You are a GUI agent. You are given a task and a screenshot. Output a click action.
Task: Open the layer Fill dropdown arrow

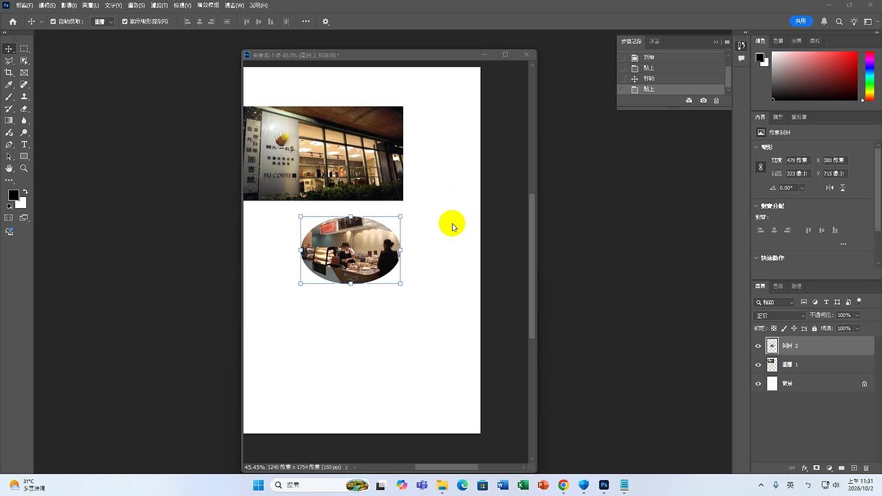coord(857,329)
